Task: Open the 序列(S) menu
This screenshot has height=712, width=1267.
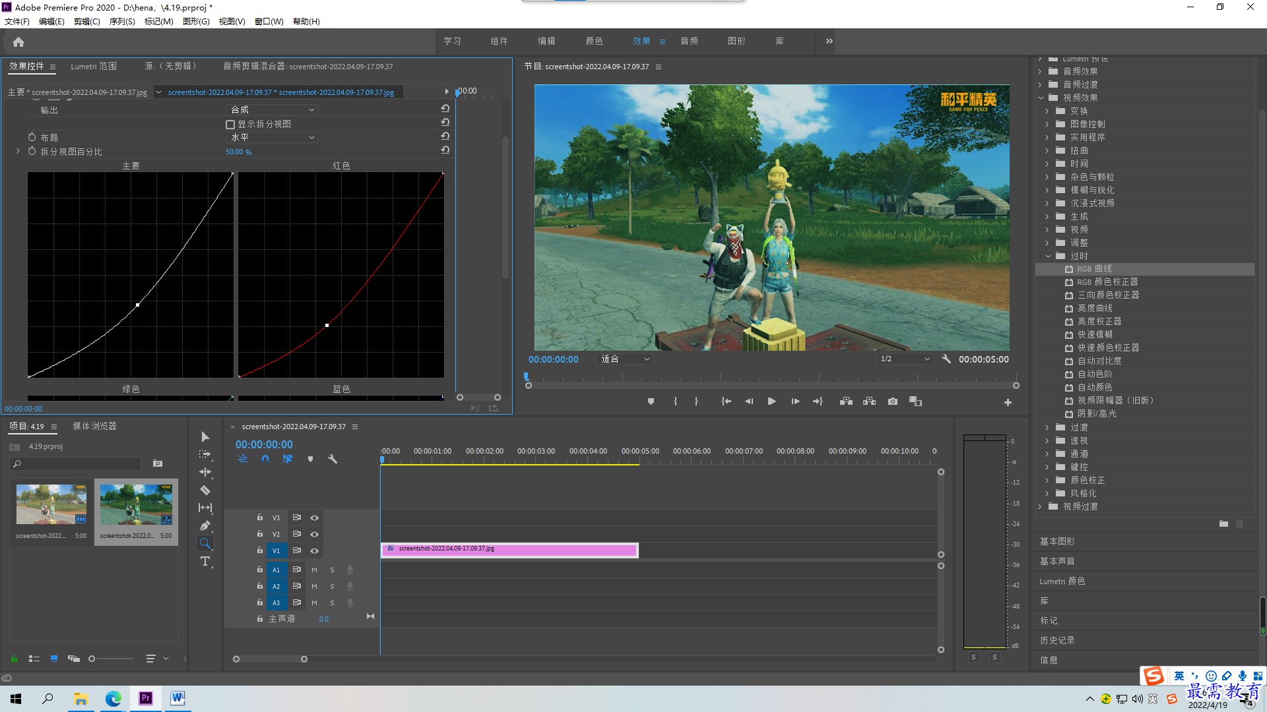Action: [122, 22]
